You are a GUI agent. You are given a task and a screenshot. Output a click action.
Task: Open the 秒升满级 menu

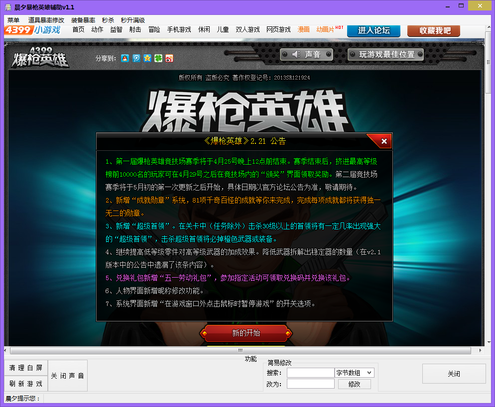point(133,20)
